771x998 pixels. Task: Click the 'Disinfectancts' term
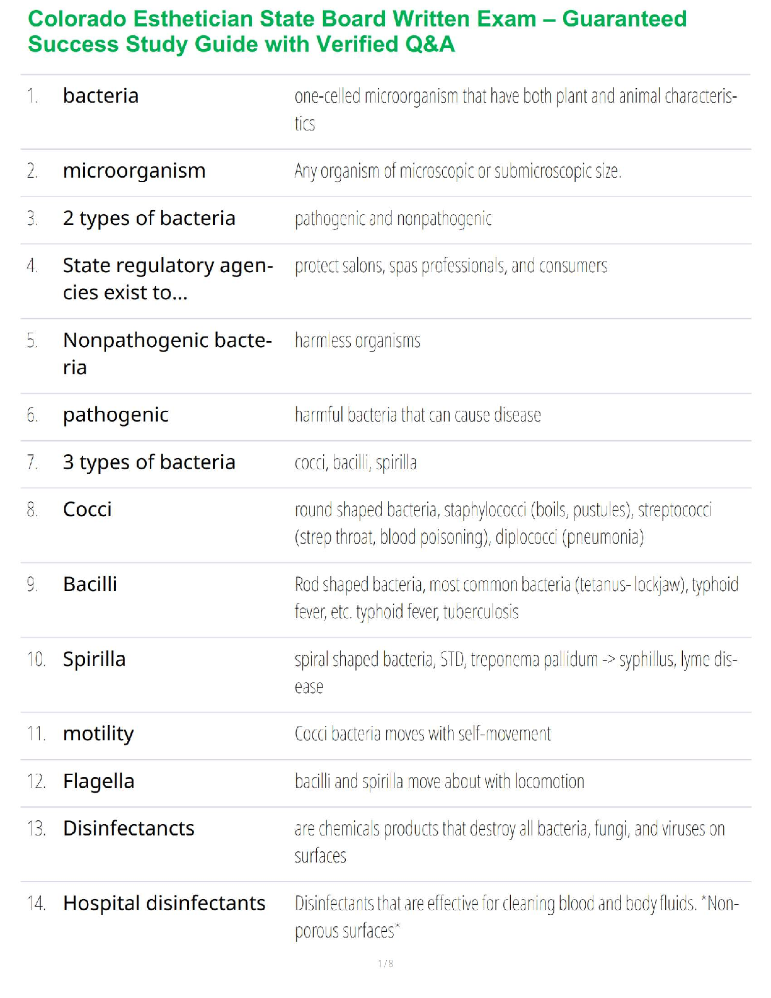coord(128,828)
